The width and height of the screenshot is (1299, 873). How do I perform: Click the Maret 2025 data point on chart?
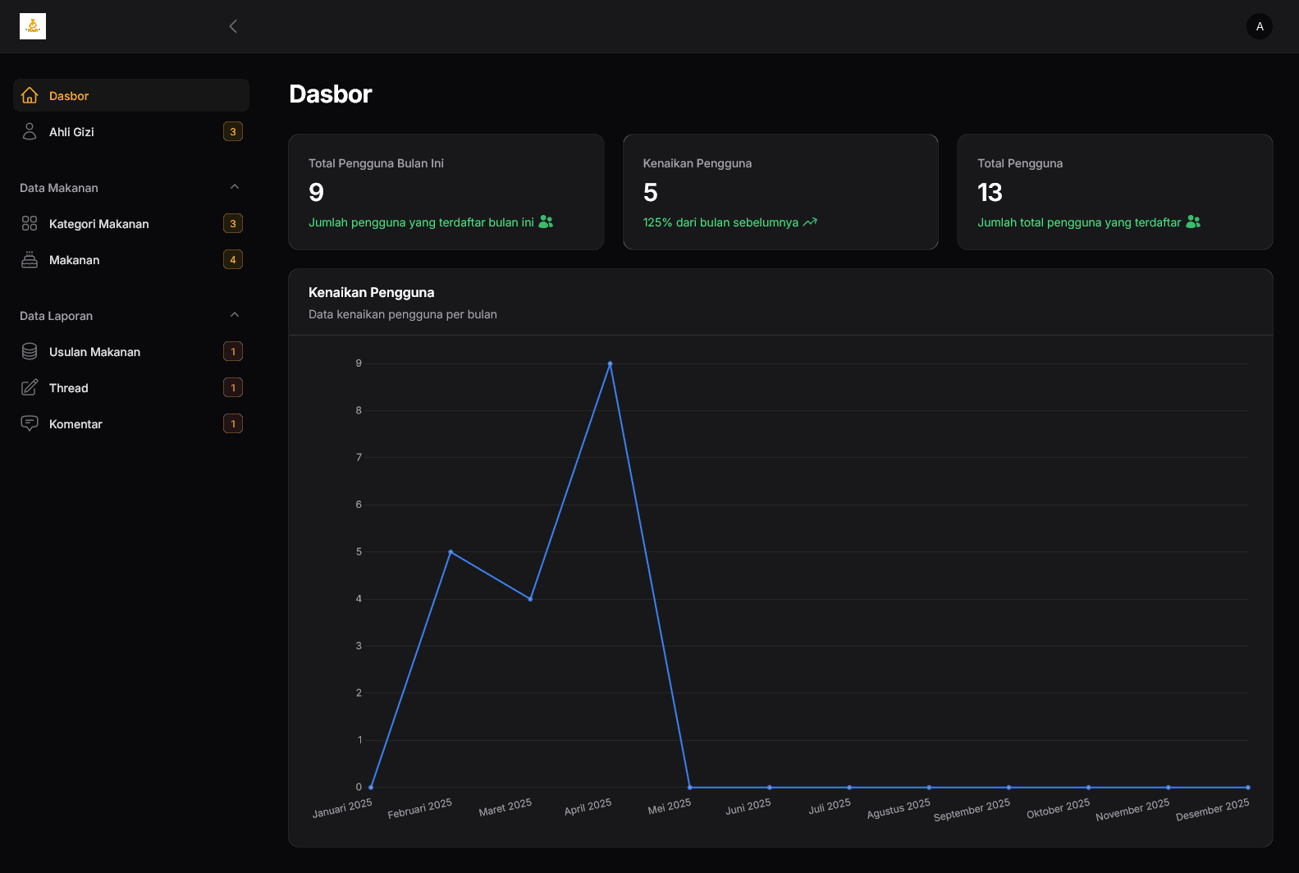click(x=530, y=599)
